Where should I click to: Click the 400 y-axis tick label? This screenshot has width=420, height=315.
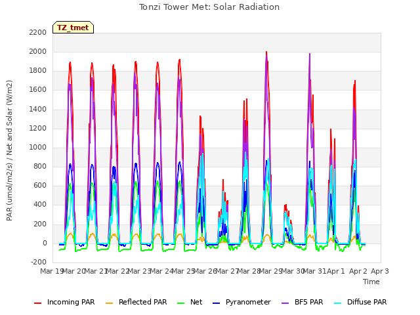click(39, 205)
